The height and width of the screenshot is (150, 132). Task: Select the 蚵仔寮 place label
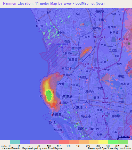click(x=40, y=26)
